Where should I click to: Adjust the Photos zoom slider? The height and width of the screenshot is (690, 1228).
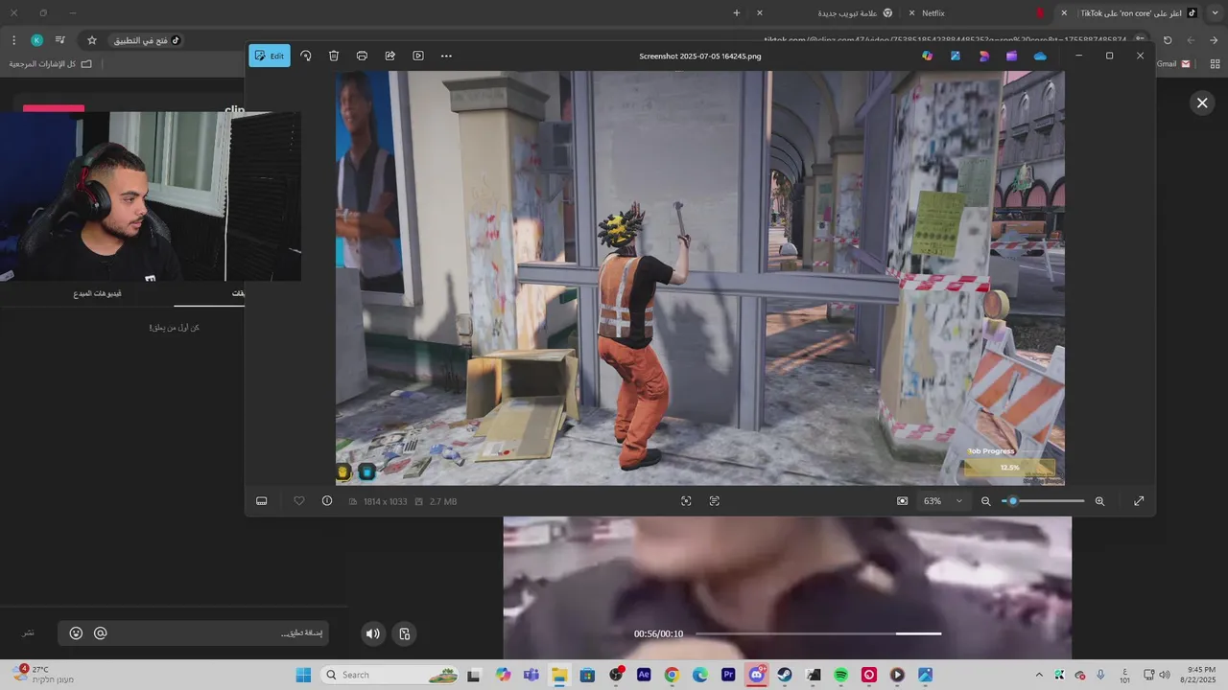coord(1043,501)
